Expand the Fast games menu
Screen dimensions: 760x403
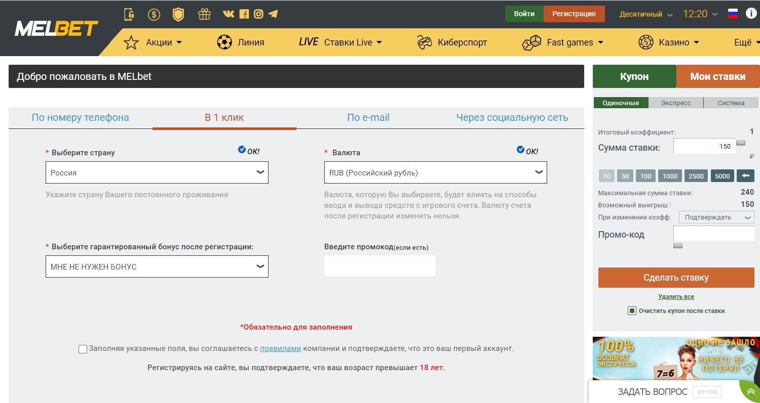click(575, 42)
